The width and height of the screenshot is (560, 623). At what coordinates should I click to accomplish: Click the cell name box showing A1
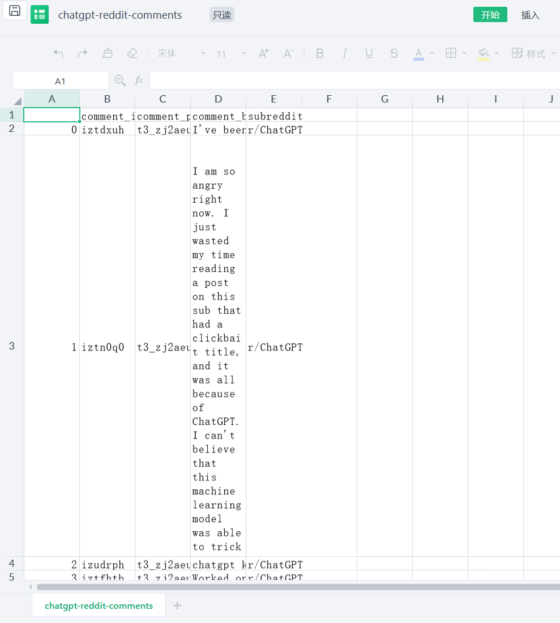pyautogui.click(x=60, y=81)
